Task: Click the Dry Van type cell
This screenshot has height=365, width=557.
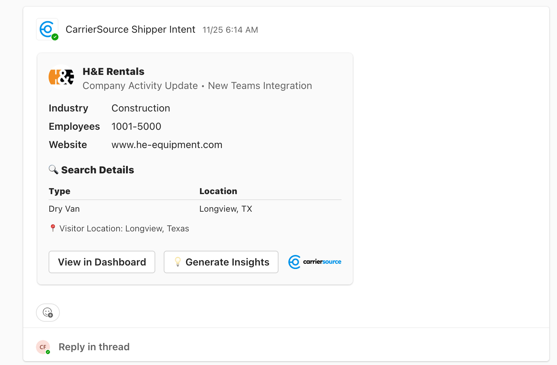Action: tap(64, 209)
